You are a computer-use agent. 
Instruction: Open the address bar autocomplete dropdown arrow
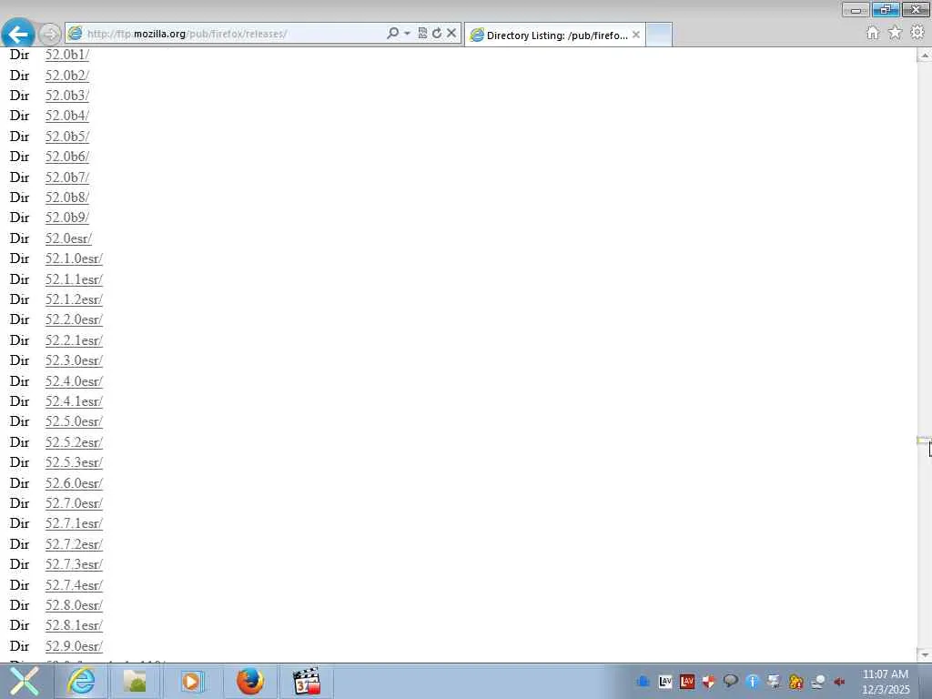407,34
